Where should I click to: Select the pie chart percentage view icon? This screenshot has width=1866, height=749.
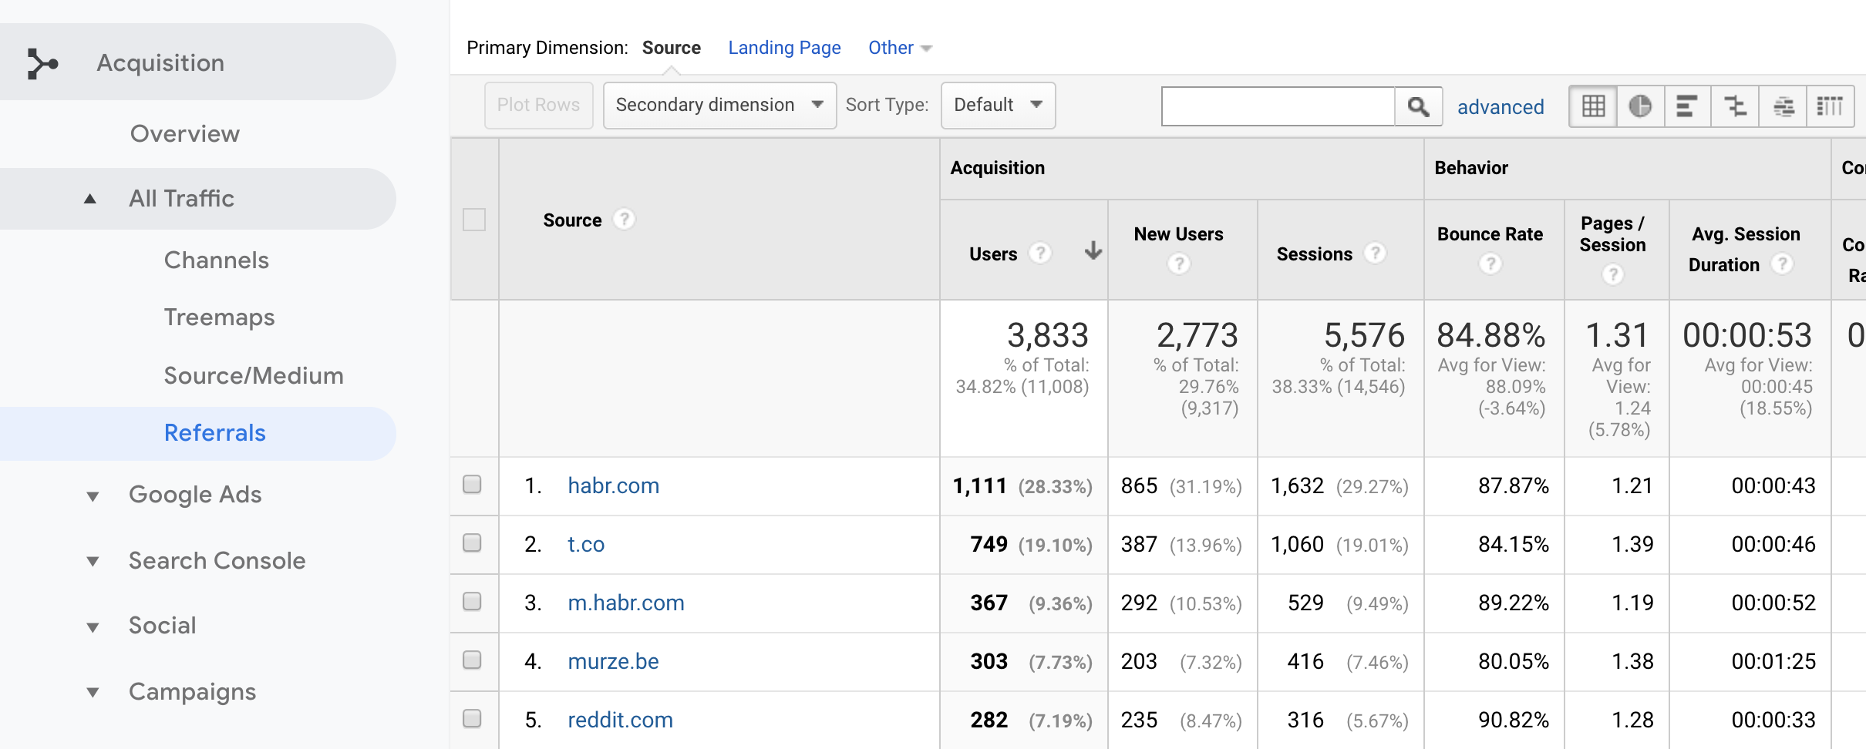pyautogui.click(x=1640, y=106)
